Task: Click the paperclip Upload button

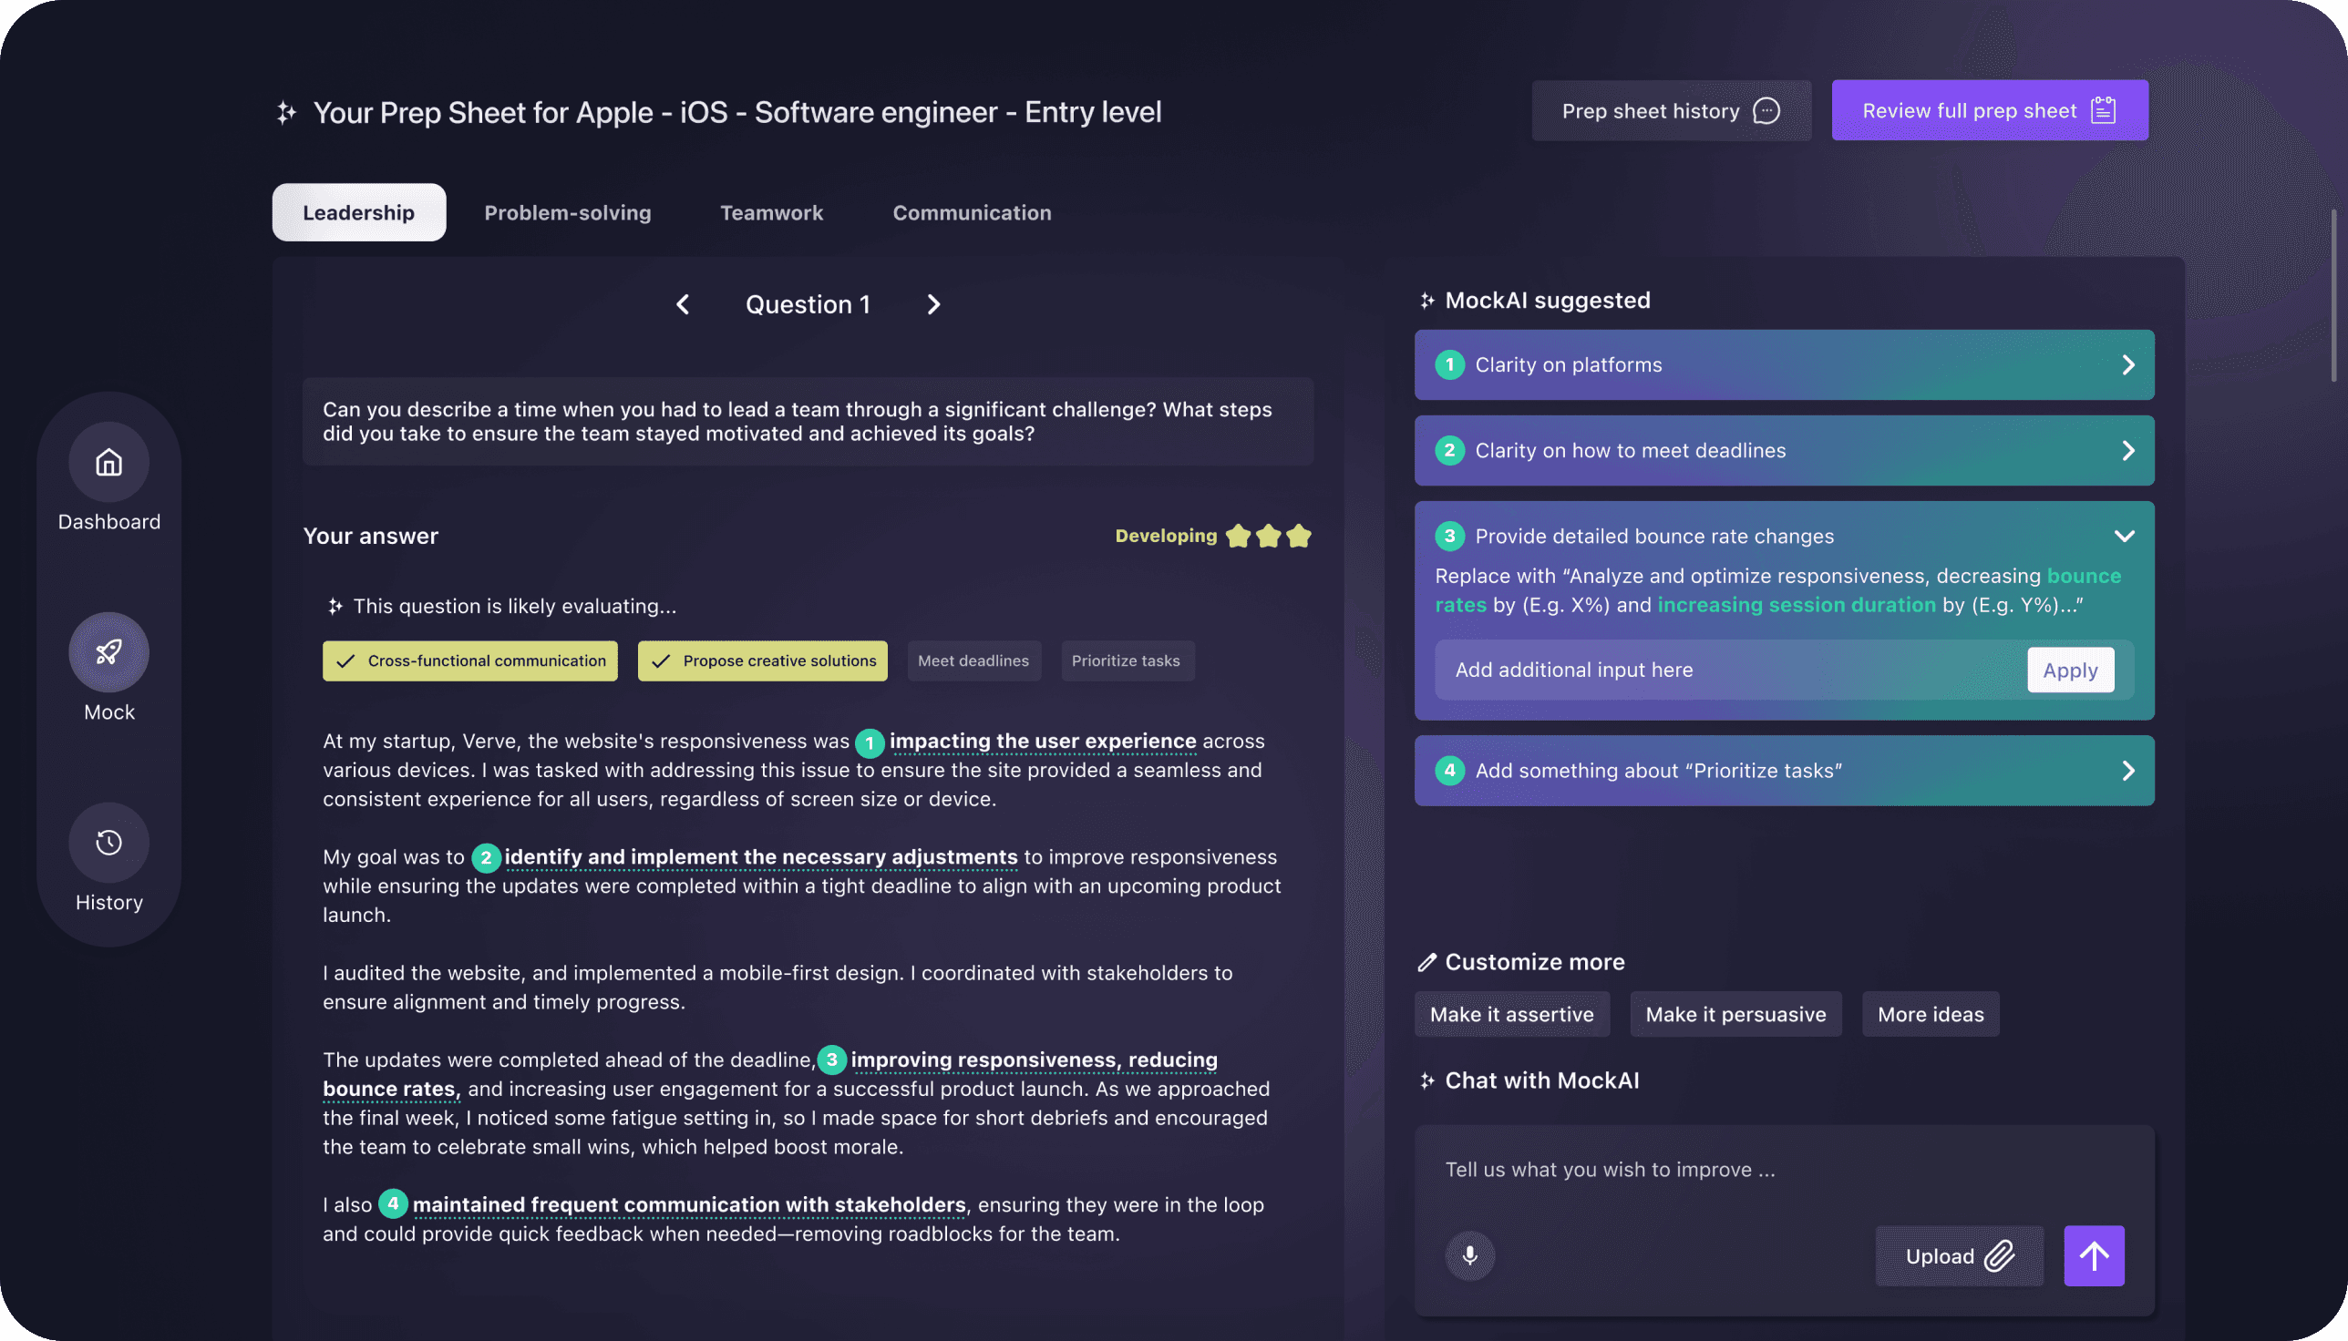Action: coord(1959,1255)
